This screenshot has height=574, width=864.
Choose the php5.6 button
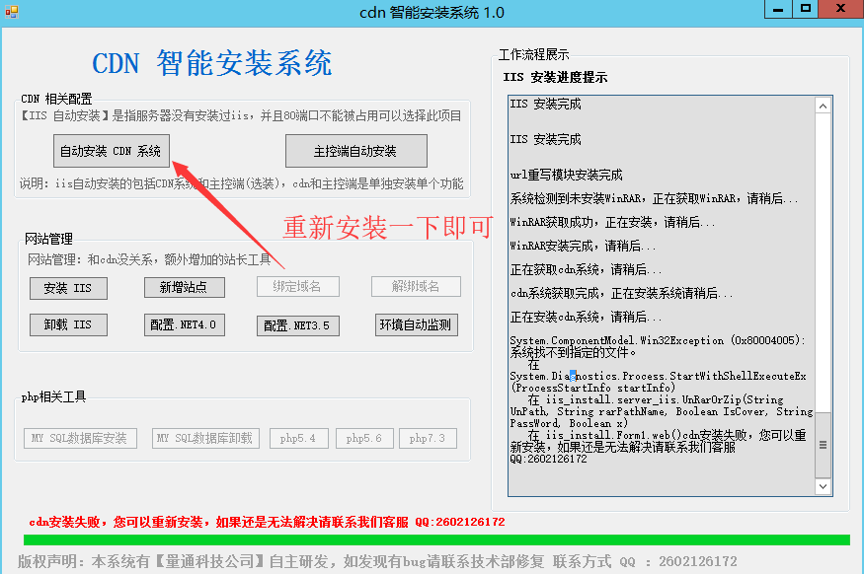point(364,438)
